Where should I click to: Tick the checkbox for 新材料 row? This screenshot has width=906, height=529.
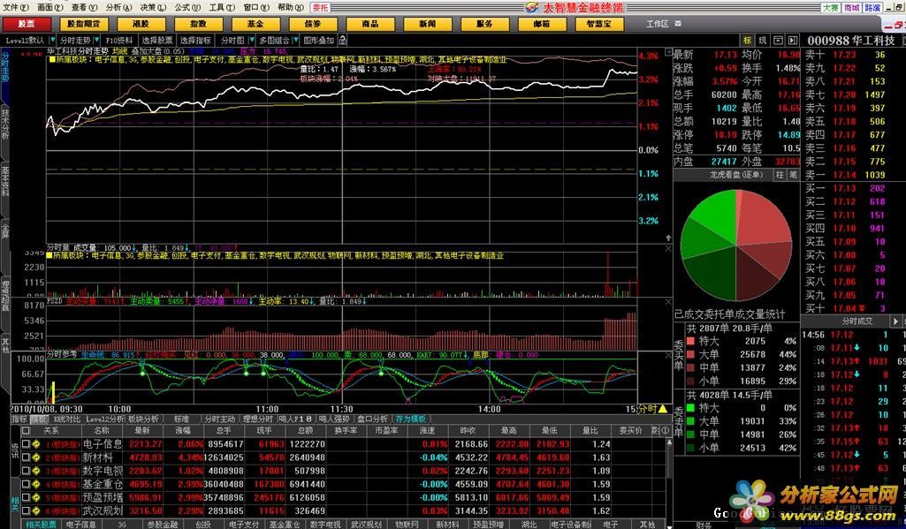[x=26, y=457]
